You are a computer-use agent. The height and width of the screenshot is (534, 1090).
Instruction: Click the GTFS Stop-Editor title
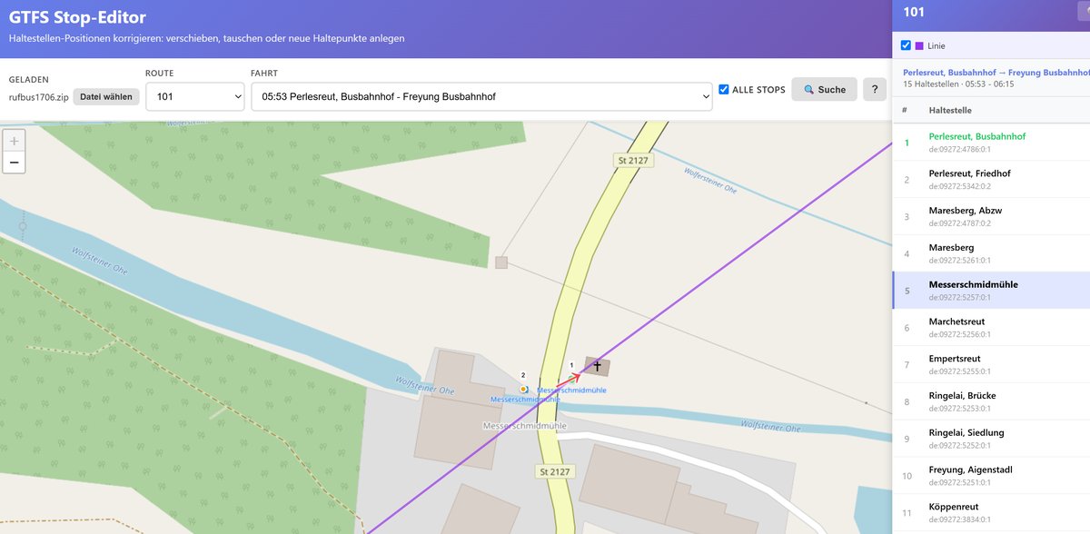click(77, 16)
